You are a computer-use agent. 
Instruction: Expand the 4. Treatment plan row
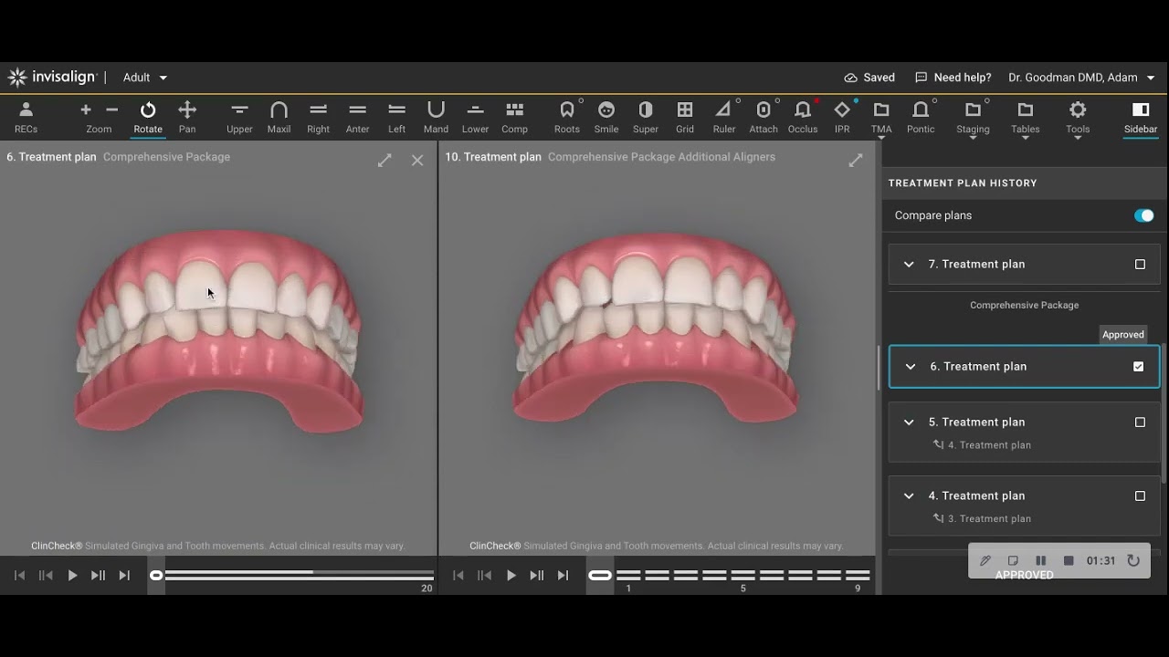click(909, 496)
